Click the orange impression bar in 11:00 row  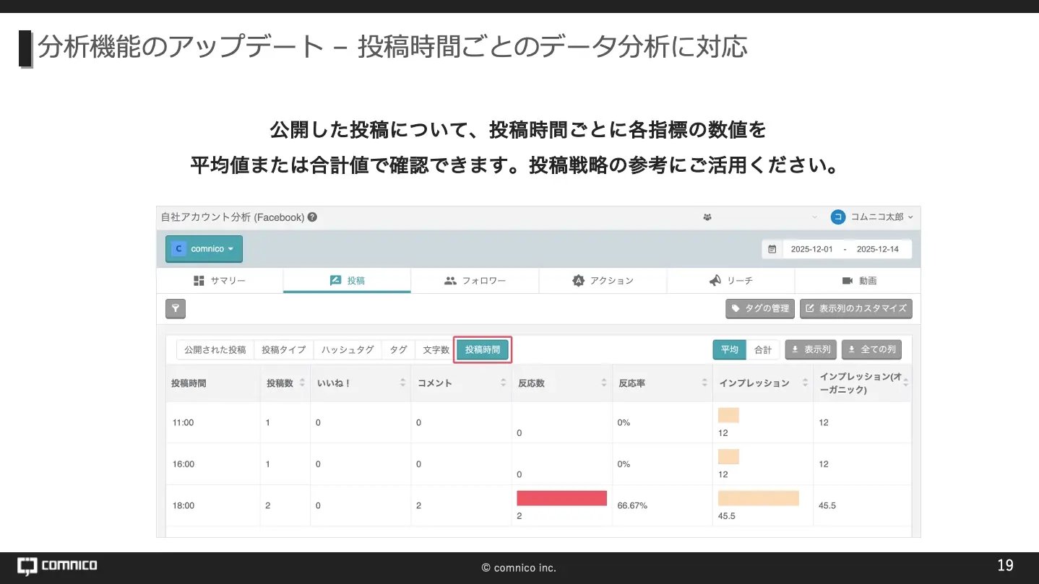click(728, 415)
